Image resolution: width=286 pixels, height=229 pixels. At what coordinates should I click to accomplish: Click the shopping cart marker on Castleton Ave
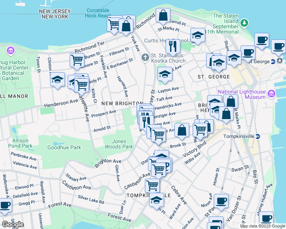coord(159,170)
